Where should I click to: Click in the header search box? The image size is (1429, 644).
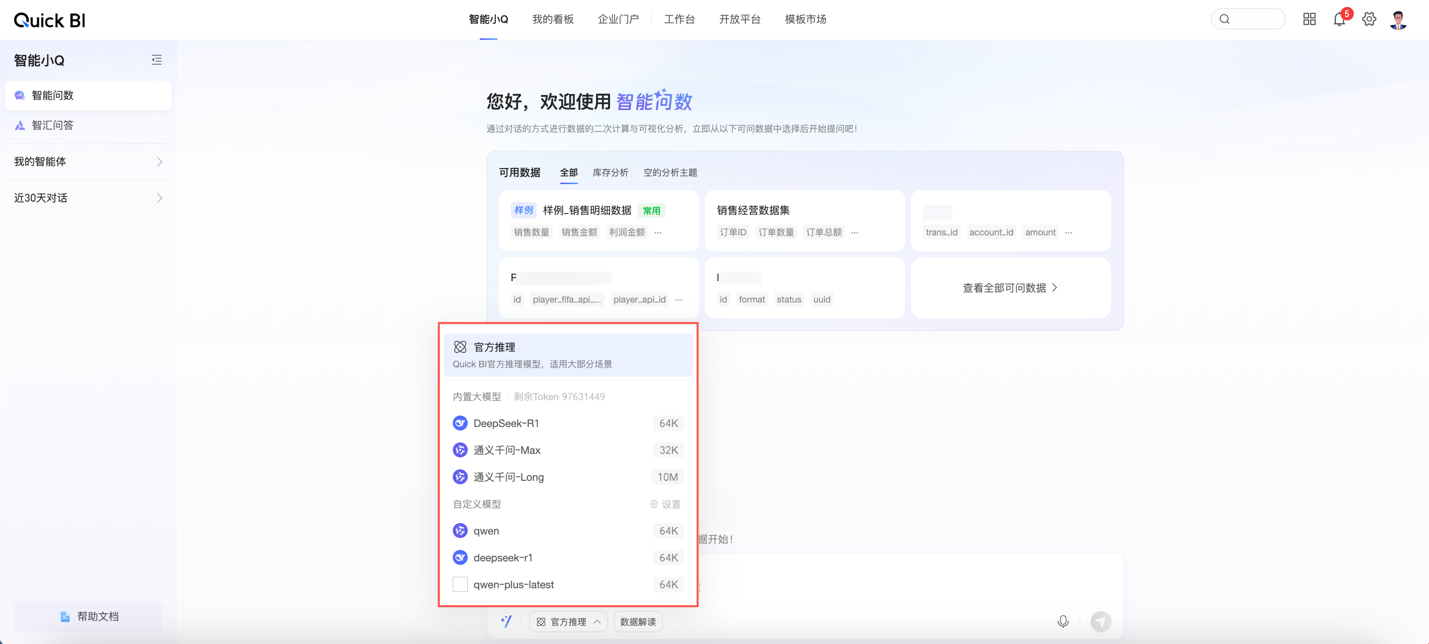[1247, 19]
